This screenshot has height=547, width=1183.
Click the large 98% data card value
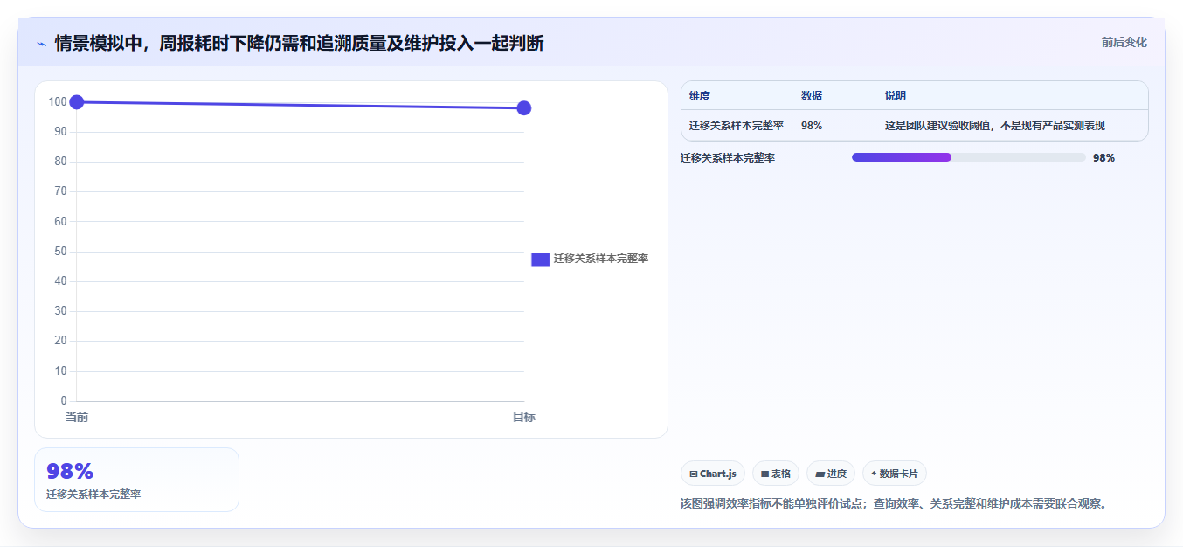pyautogui.click(x=70, y=472)
